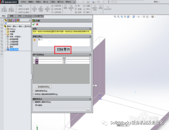The height and width of the screenshot is (130, 169).
Task: Open 编辑 Edit menu
Action: point(31,2)
